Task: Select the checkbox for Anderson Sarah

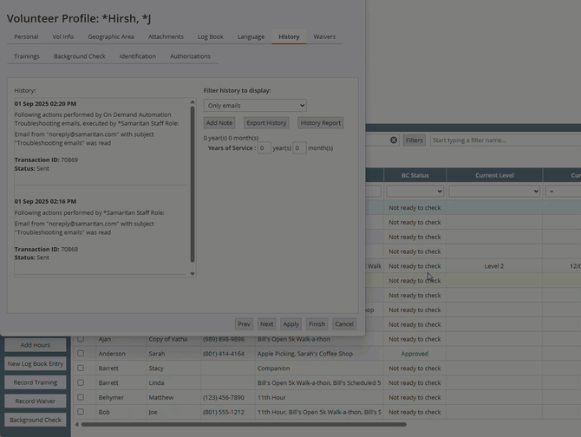Action: click(81, 354)
